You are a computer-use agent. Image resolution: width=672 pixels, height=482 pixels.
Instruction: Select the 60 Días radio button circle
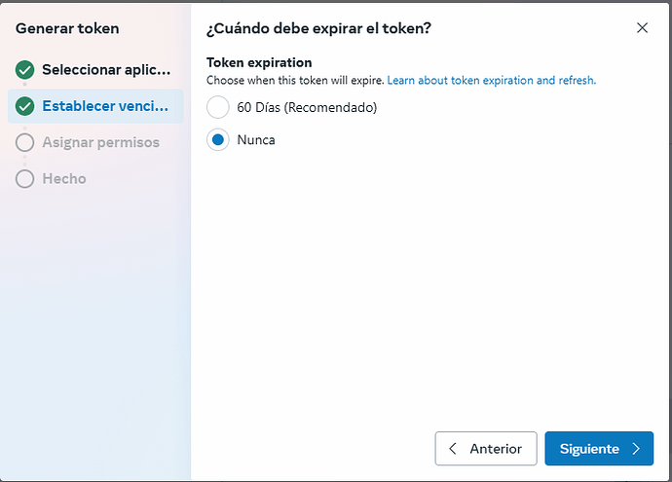[x=218, y=107]
